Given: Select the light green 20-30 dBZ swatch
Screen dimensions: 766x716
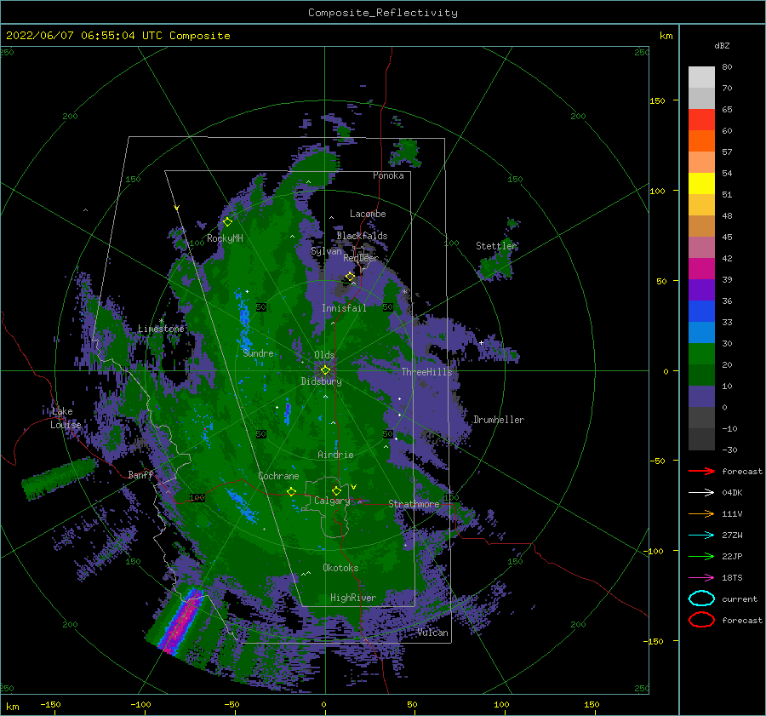Looking at the screenshot, I should click(701, 353).
